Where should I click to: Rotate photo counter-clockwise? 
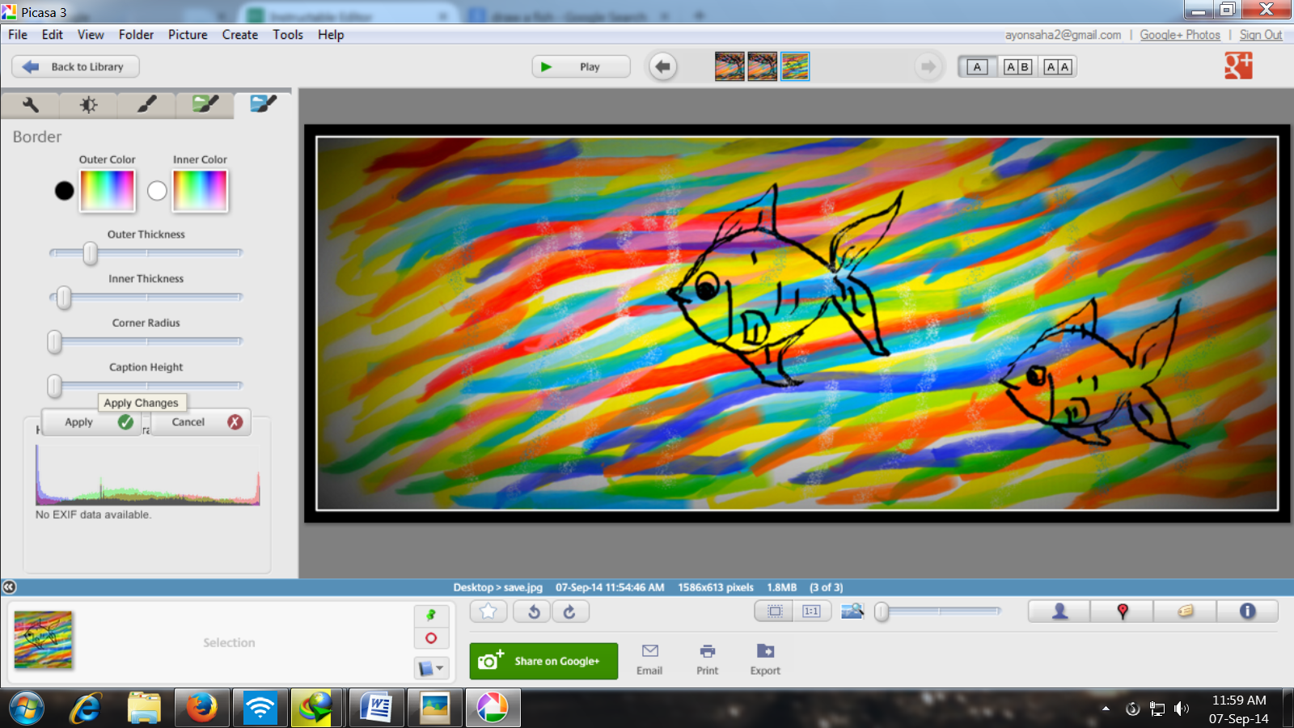tap(533, 612)
